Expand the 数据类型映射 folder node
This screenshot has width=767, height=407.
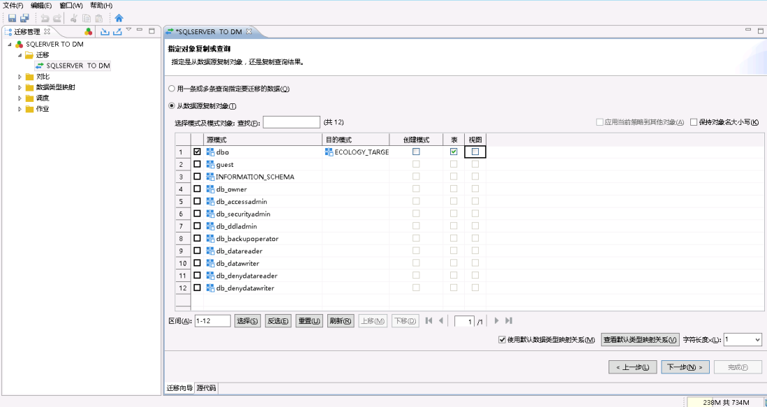coord(20,87)
